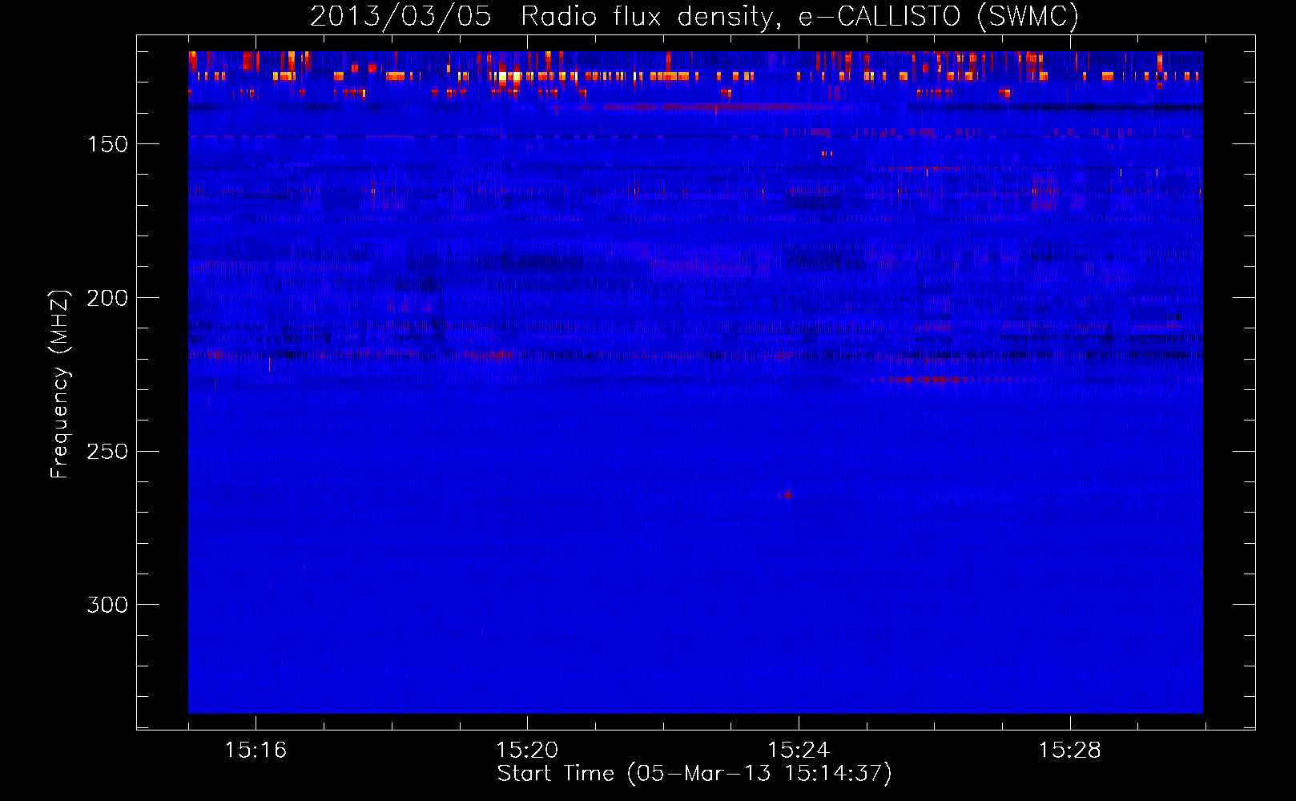Click the 'Start Time (05-Mar-13 15:14:37)' label
Image resolution: width=1296 pixels, height=801 pixels.
click(694, 774)
